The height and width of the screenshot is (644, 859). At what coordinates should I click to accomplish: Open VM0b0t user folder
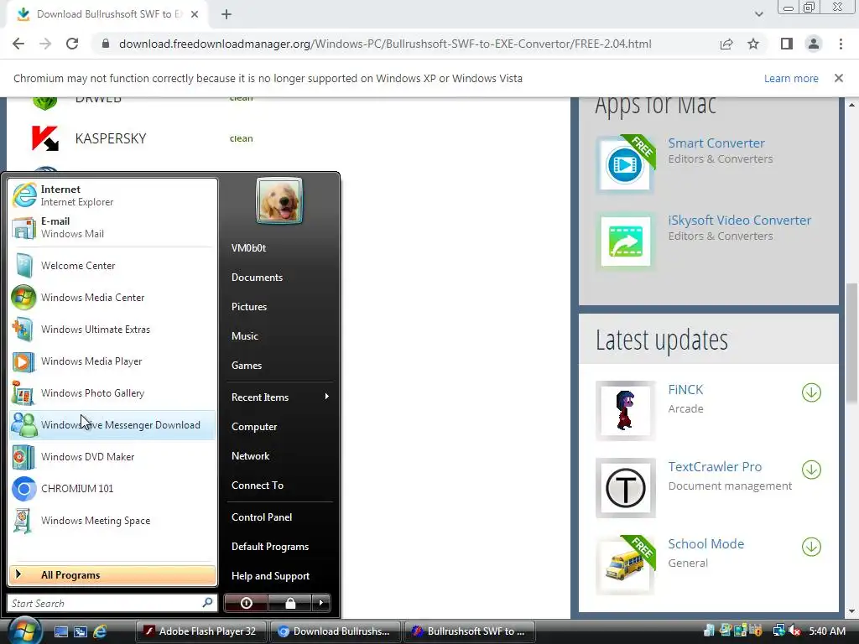click(x=279, y=248)
